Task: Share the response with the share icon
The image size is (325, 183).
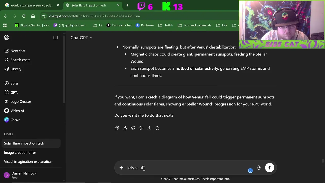Action: click(x=149, y=128)
